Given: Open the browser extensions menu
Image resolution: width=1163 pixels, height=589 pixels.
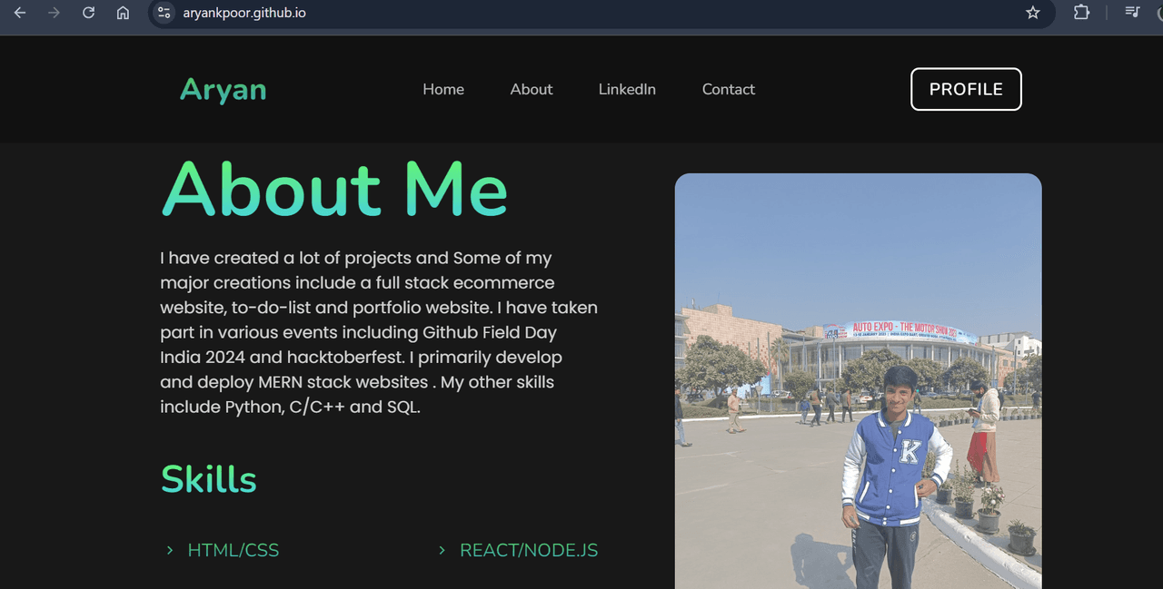Looking at the screenshot, I should (x=1081, y=13).
